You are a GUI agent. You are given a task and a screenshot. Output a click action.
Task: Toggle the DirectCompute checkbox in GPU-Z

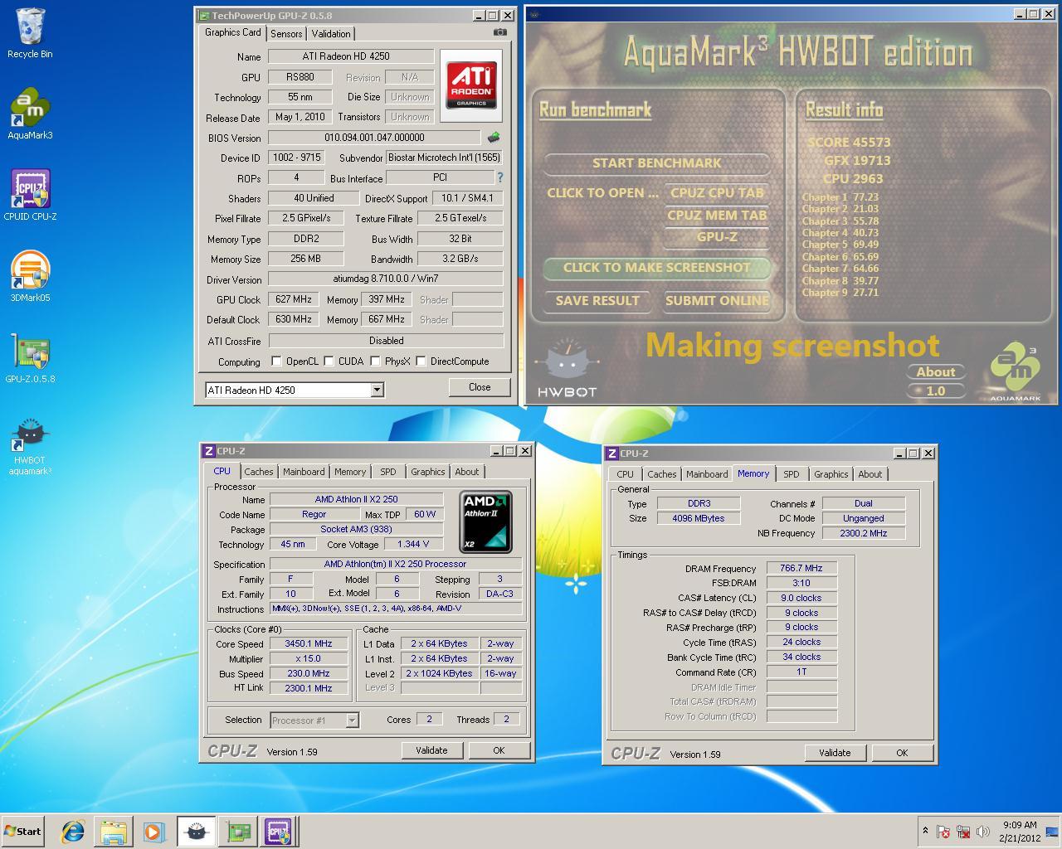pos(421,361)
